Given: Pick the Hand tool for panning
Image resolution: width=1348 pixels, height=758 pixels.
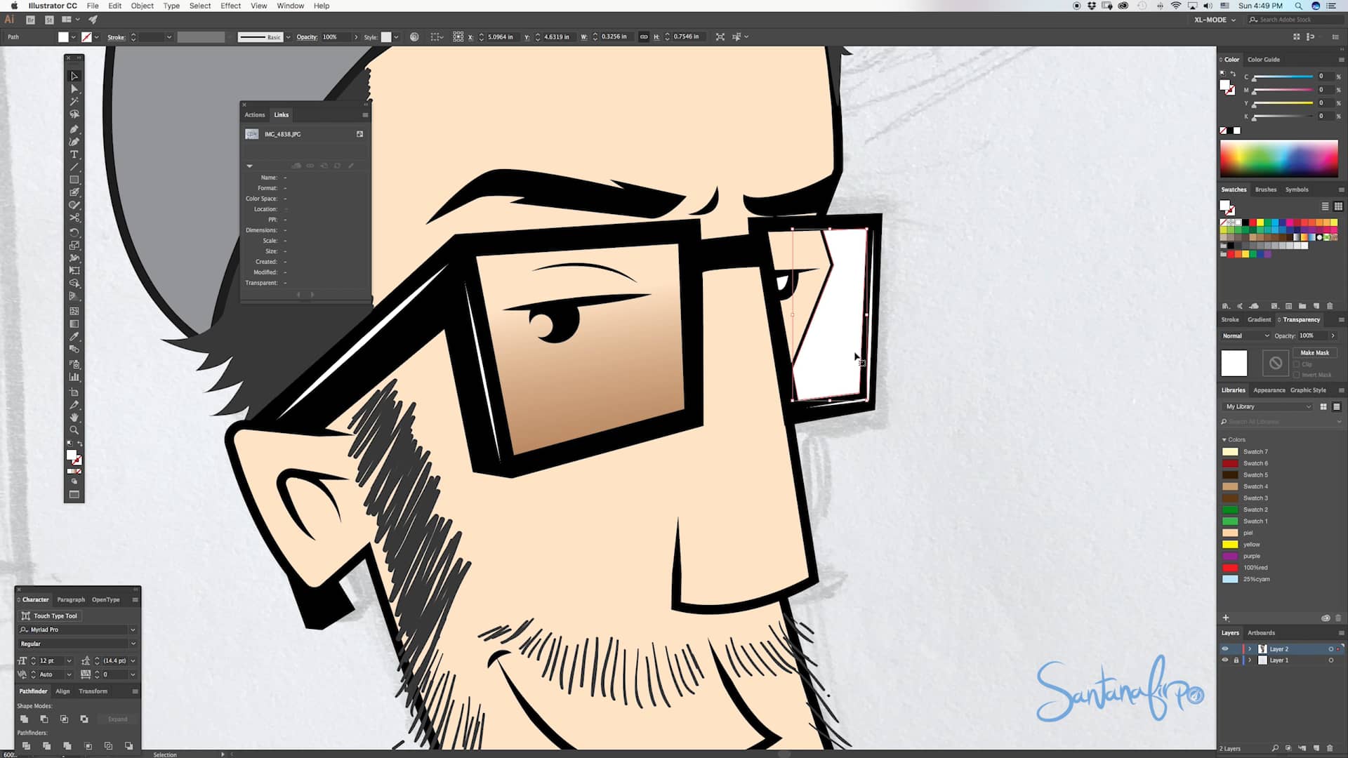Looking at the screenshot, I should [x=74, y=417].
